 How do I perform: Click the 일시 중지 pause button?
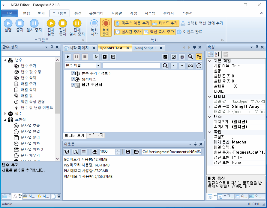coord(34,25)
